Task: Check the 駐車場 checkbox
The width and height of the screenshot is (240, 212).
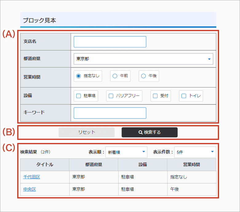Action: click(79, 96)
